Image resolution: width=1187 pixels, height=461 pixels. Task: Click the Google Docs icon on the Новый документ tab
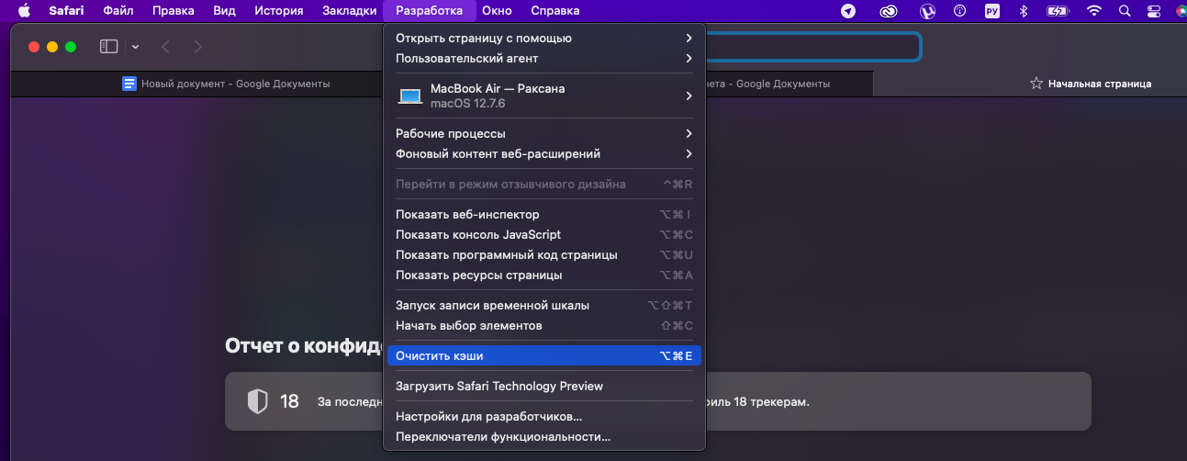[129, 84]
